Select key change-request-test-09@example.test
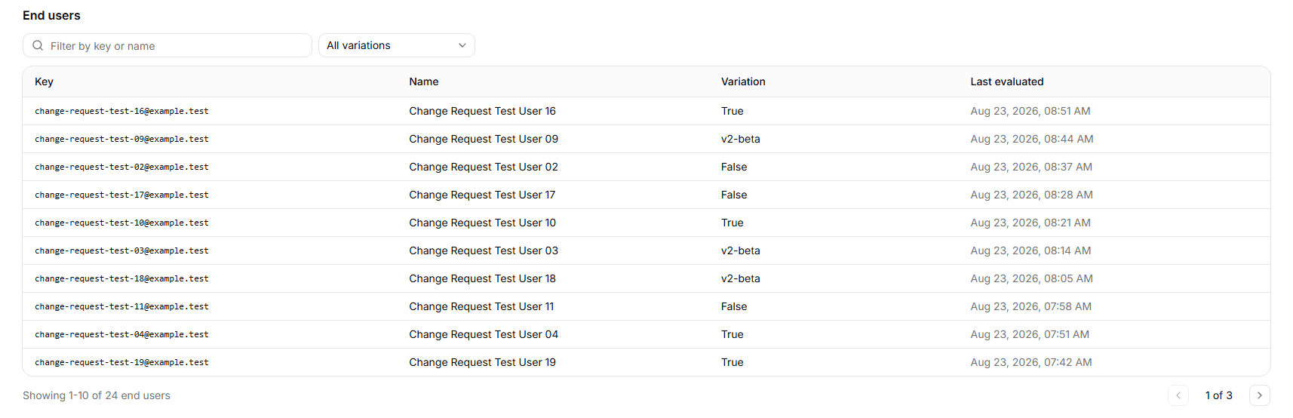This screenshot has height=418, width=1293. [x=121, y=139]
